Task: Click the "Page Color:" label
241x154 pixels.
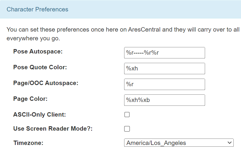Action: tap(30, 99)
